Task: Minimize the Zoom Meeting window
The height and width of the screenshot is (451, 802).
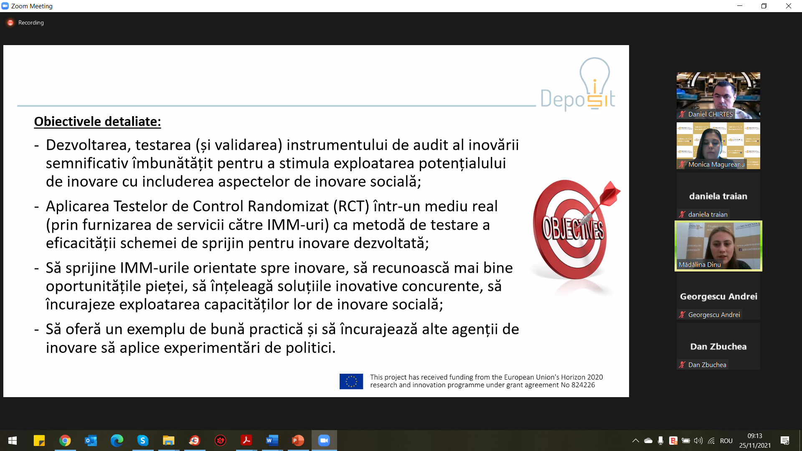Action: [740, 6]
